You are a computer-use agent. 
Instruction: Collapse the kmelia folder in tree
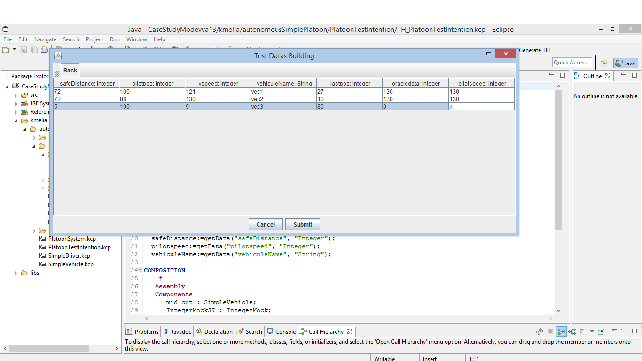pyautogui.click(x=16, y=120)
